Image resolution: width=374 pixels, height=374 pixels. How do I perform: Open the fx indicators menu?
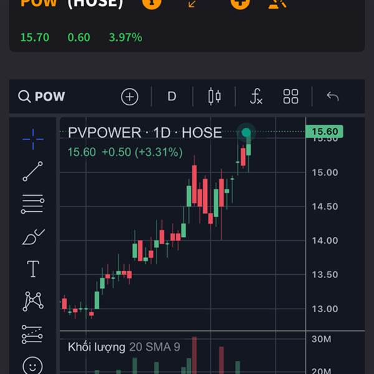tap(256, 97)
